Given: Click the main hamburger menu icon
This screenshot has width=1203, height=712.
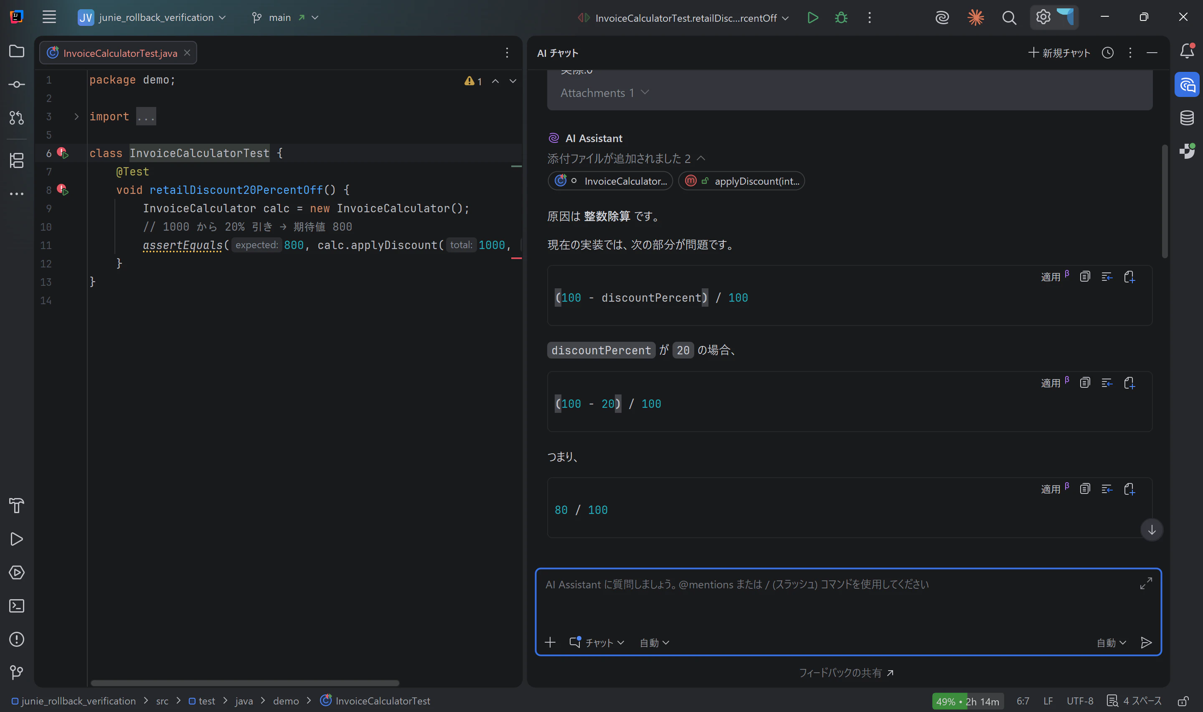Looking at the screenshot, I should coord(49,17).
